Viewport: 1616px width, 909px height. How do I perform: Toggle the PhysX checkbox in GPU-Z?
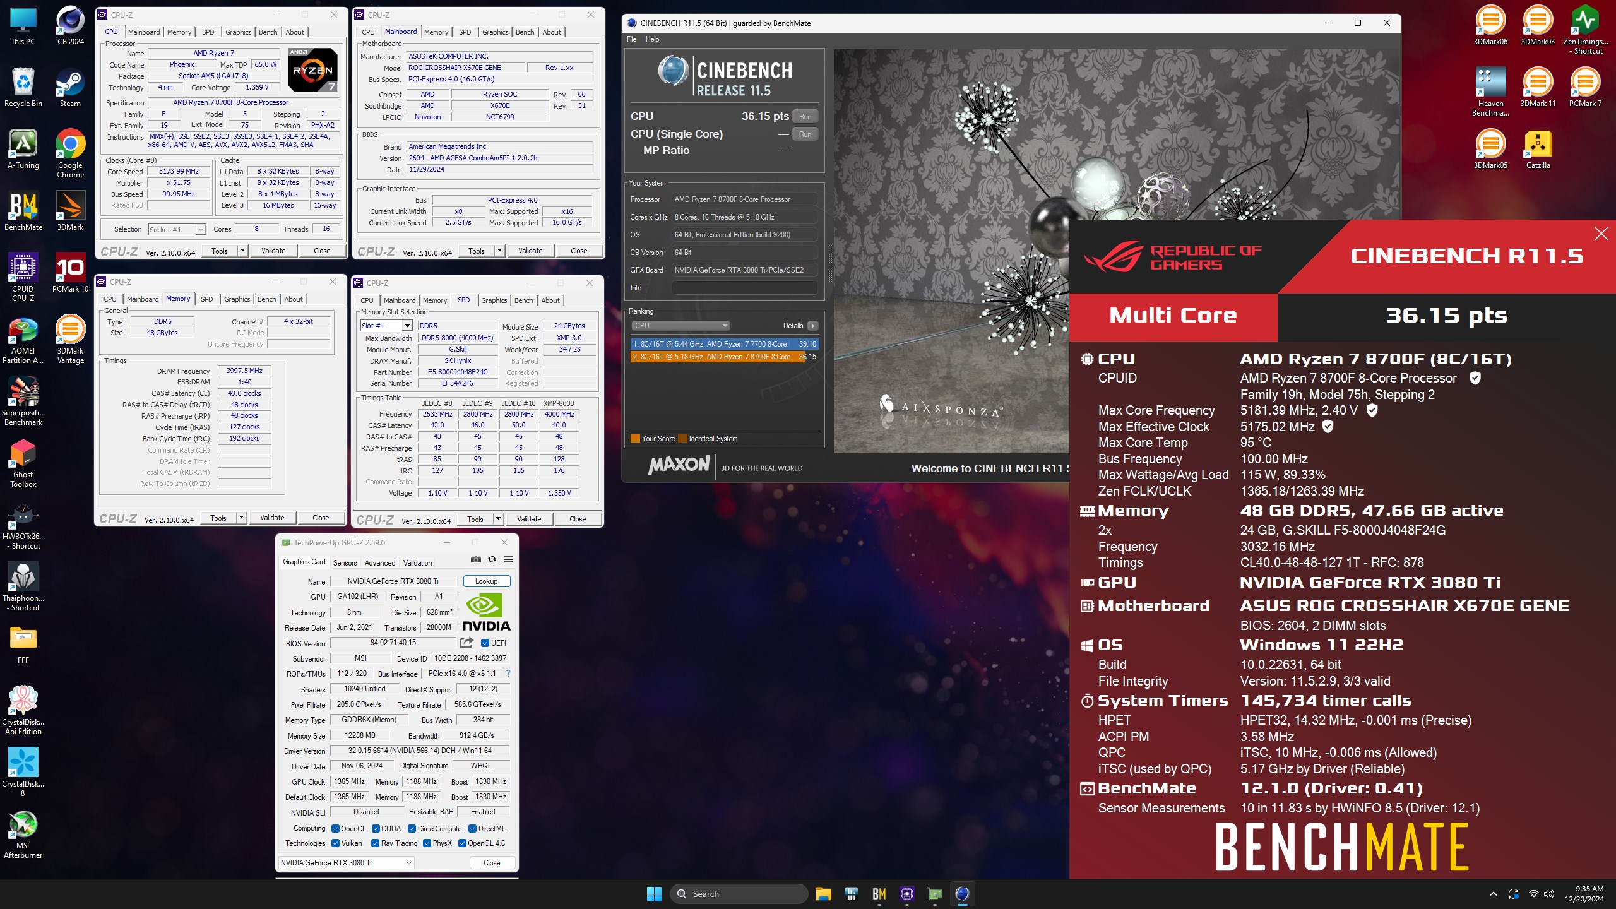coord(427,843)
